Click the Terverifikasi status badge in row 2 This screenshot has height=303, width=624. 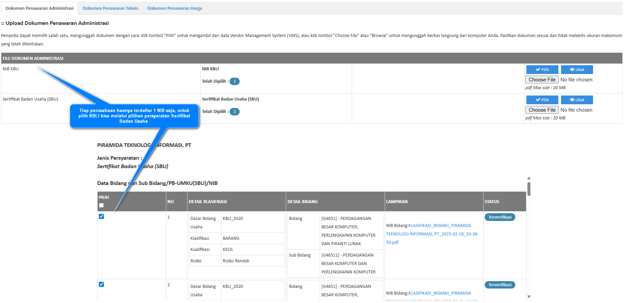click(500, 285)
